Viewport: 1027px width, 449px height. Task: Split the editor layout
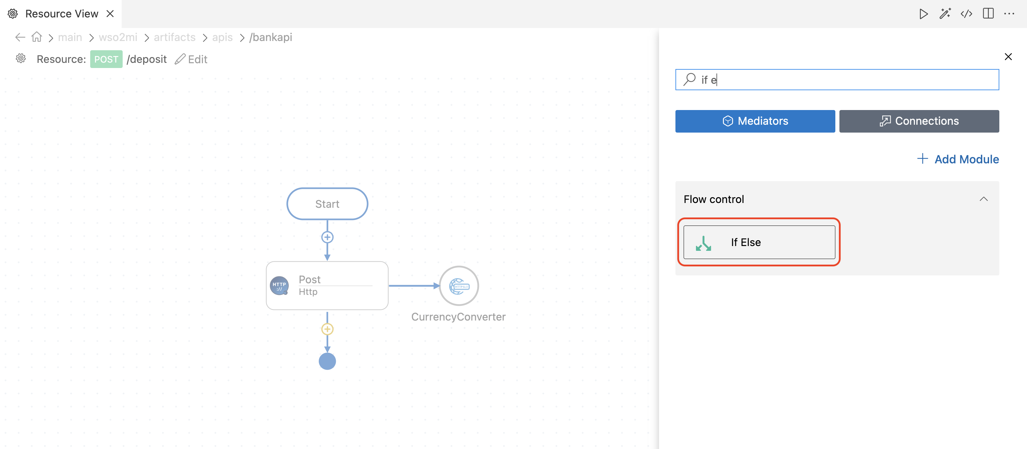point(988,14)
